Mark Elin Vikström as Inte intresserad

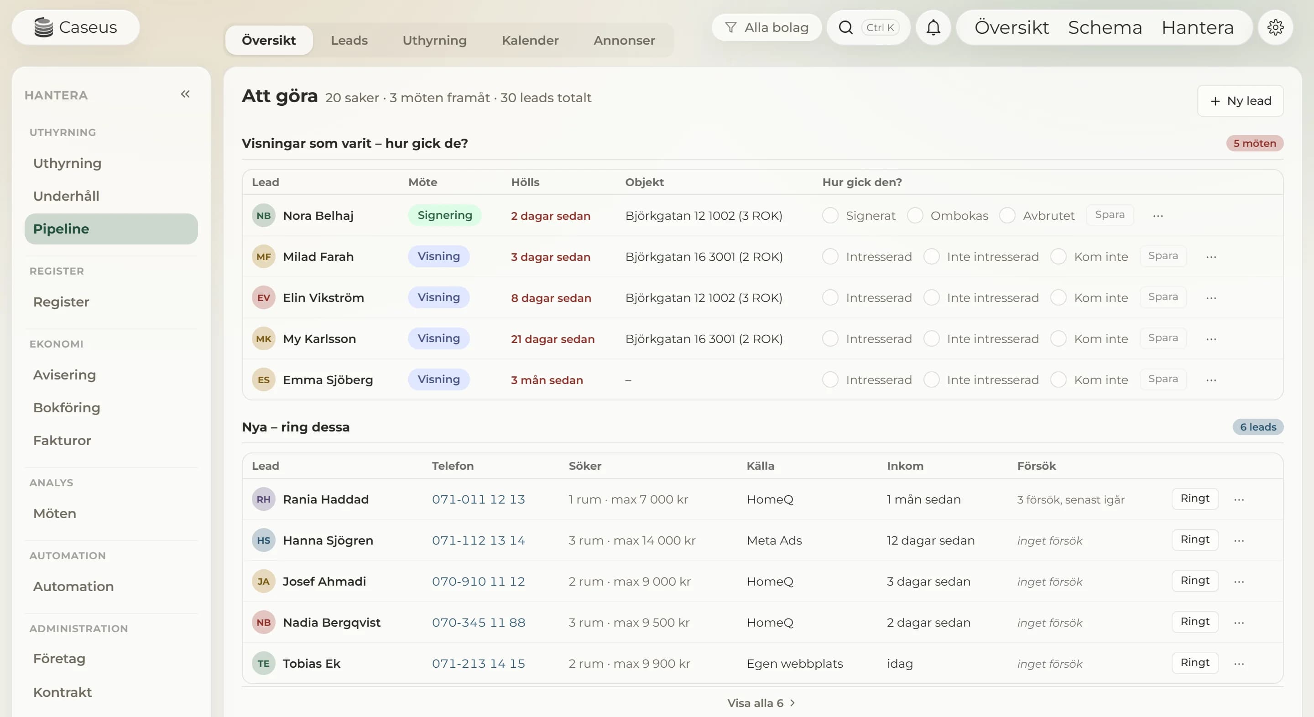pyautogui.click(x=931, y=298)
